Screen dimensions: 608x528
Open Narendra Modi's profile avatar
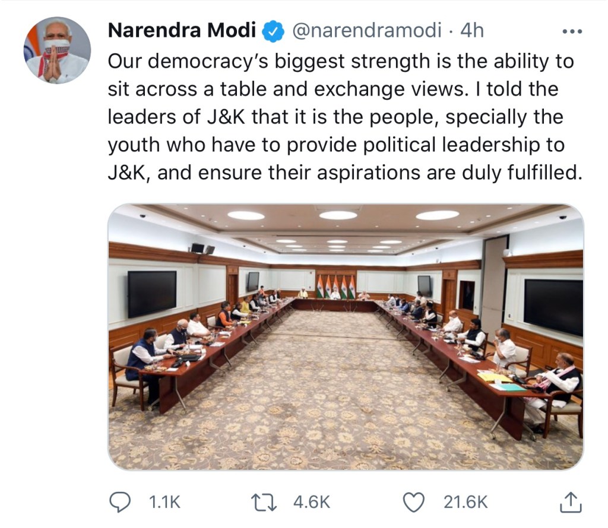pyautogui.click(x=58, y=50)
